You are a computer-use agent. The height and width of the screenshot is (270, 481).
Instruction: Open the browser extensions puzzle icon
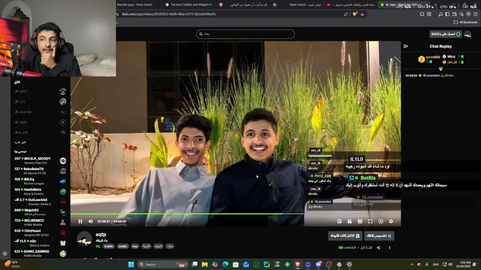(x=422, y=14)
